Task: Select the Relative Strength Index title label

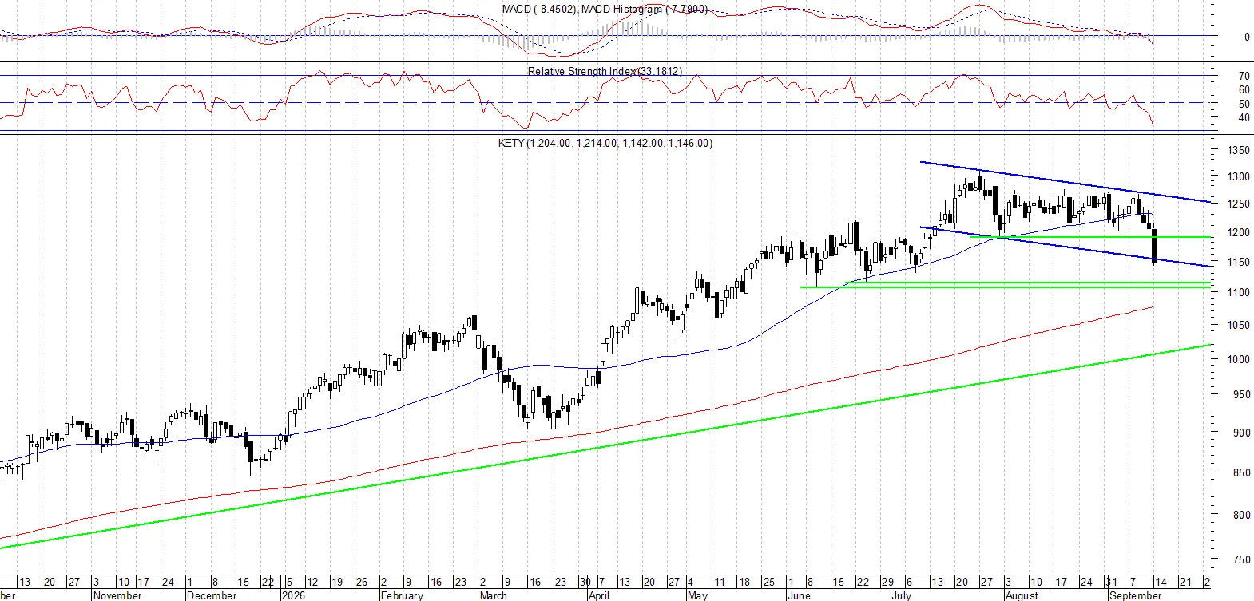Action: 605,71
